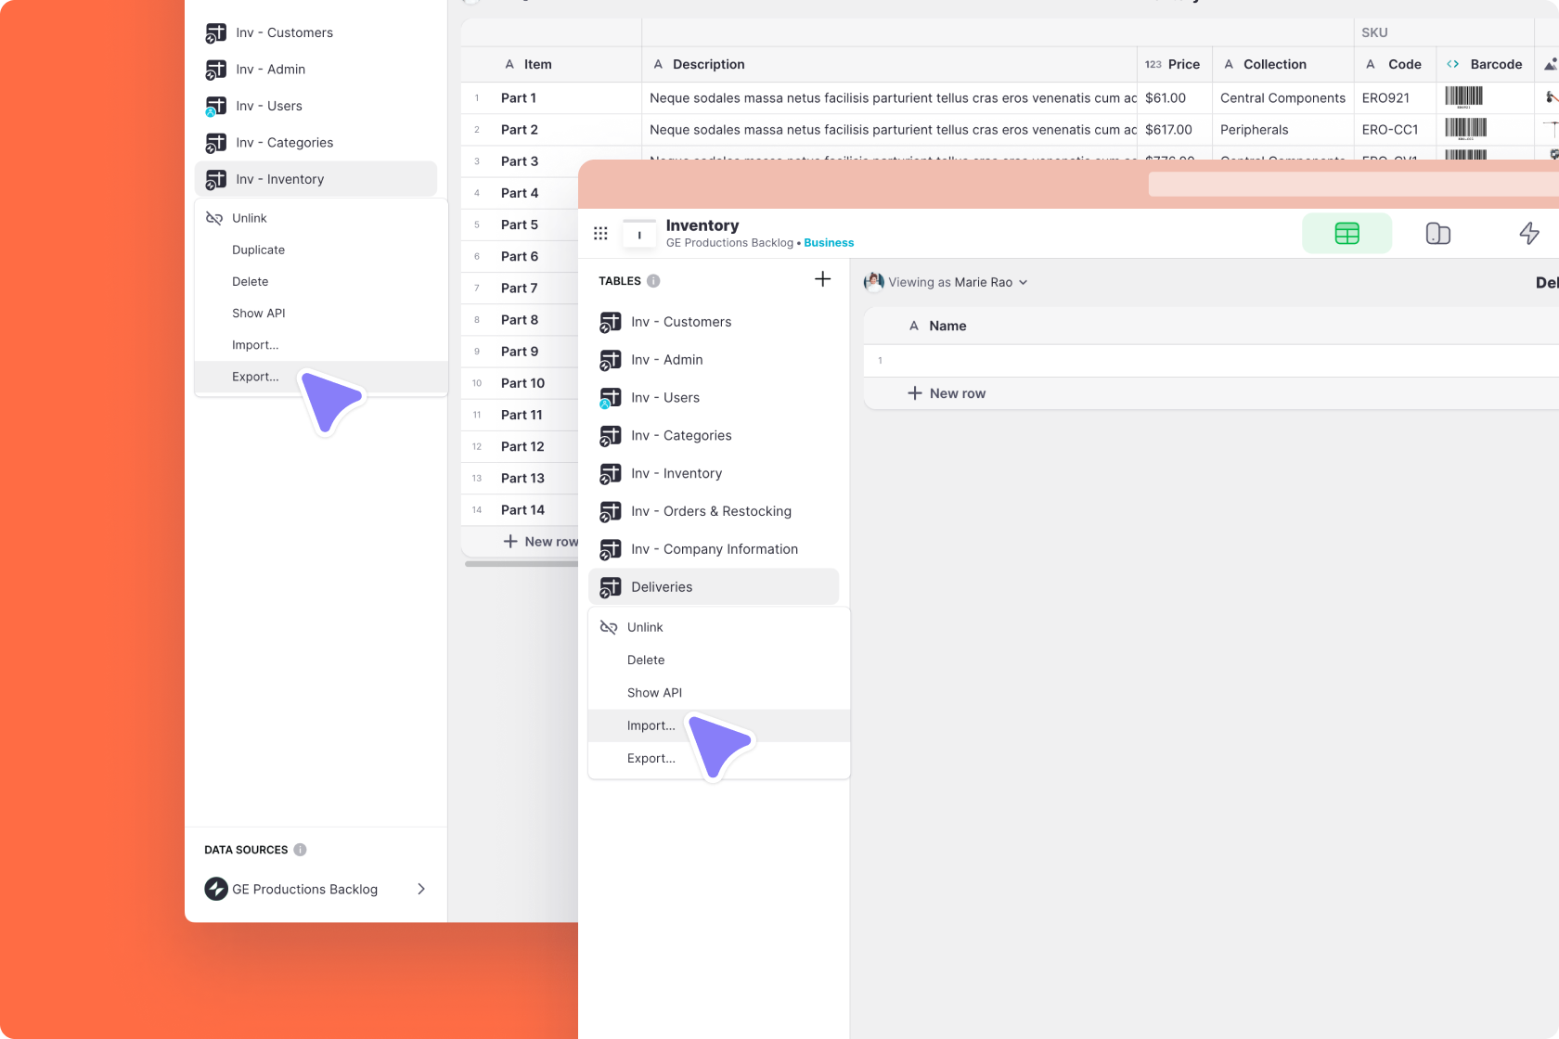Image resolution: width=1559 pixels, height=1039 pixels.
Task: Open the apps grid waffle icon
Action: [600, 233]
